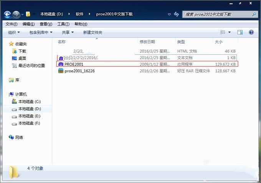
Task: Click the Forward navigation arrow
Action: tap(16, 15)
